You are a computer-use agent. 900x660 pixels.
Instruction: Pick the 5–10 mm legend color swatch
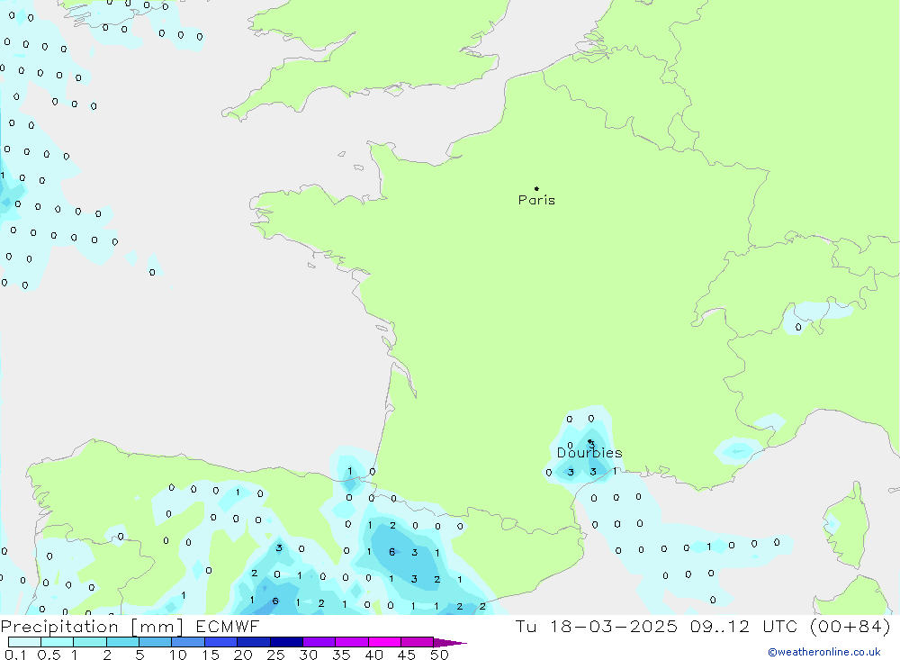(156, 642)
